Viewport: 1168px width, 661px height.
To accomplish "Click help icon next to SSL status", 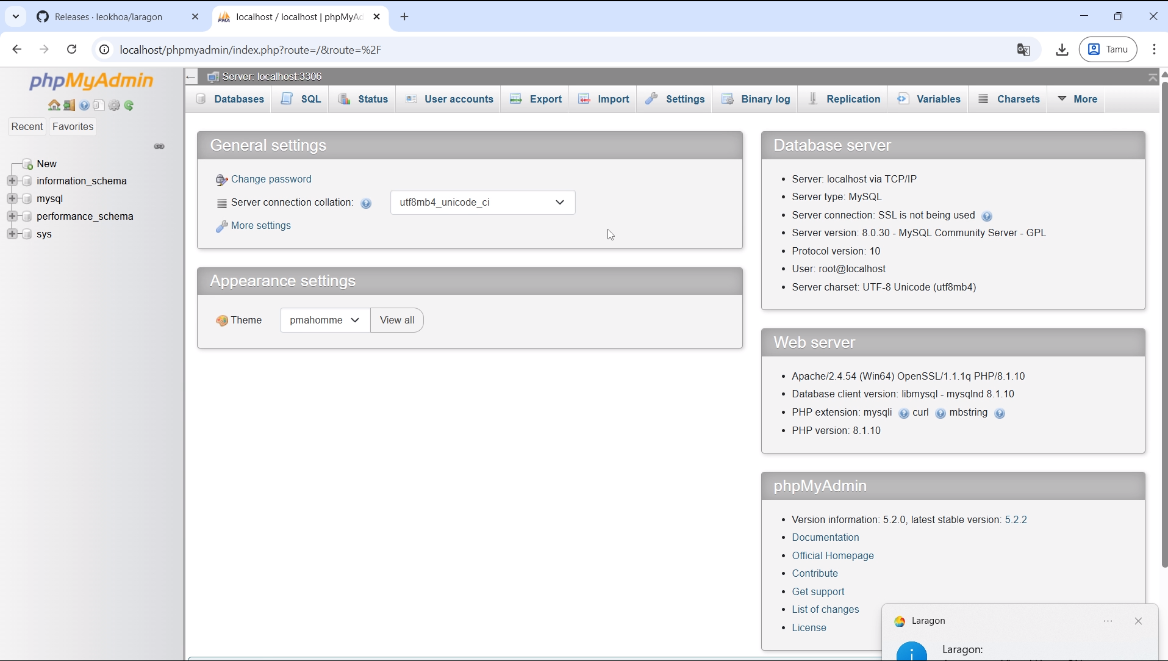I will tap(987, 216).
